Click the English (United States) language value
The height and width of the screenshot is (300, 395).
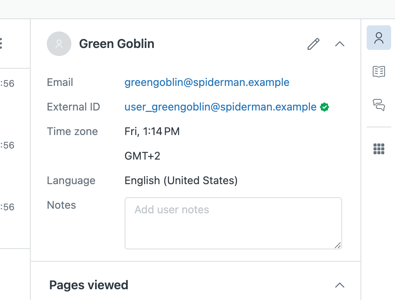pos(181,180)
